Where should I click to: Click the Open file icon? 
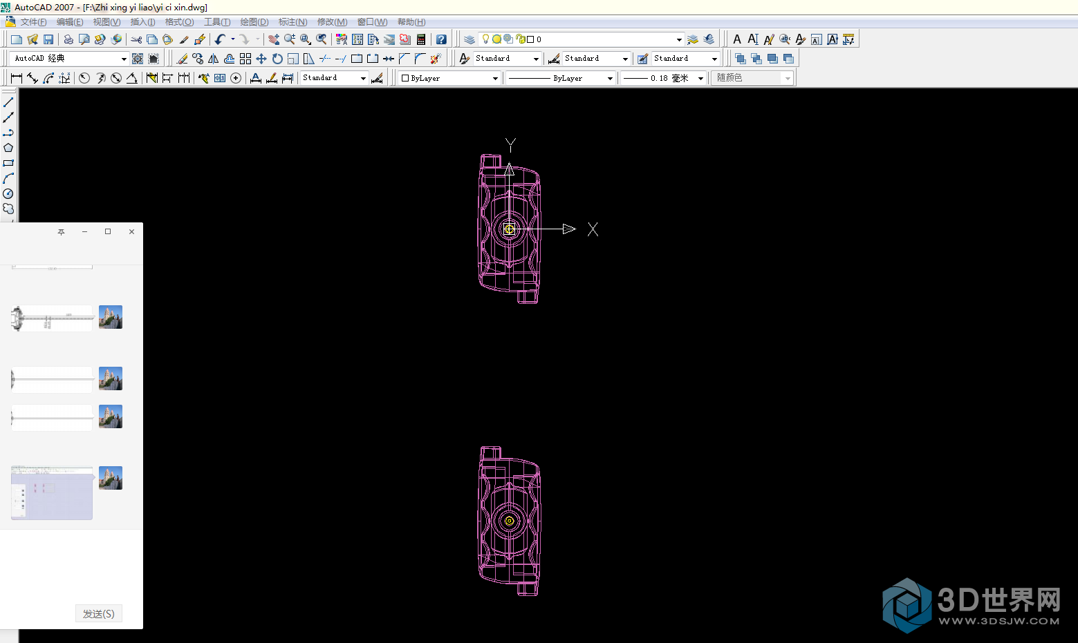[32, 39]
